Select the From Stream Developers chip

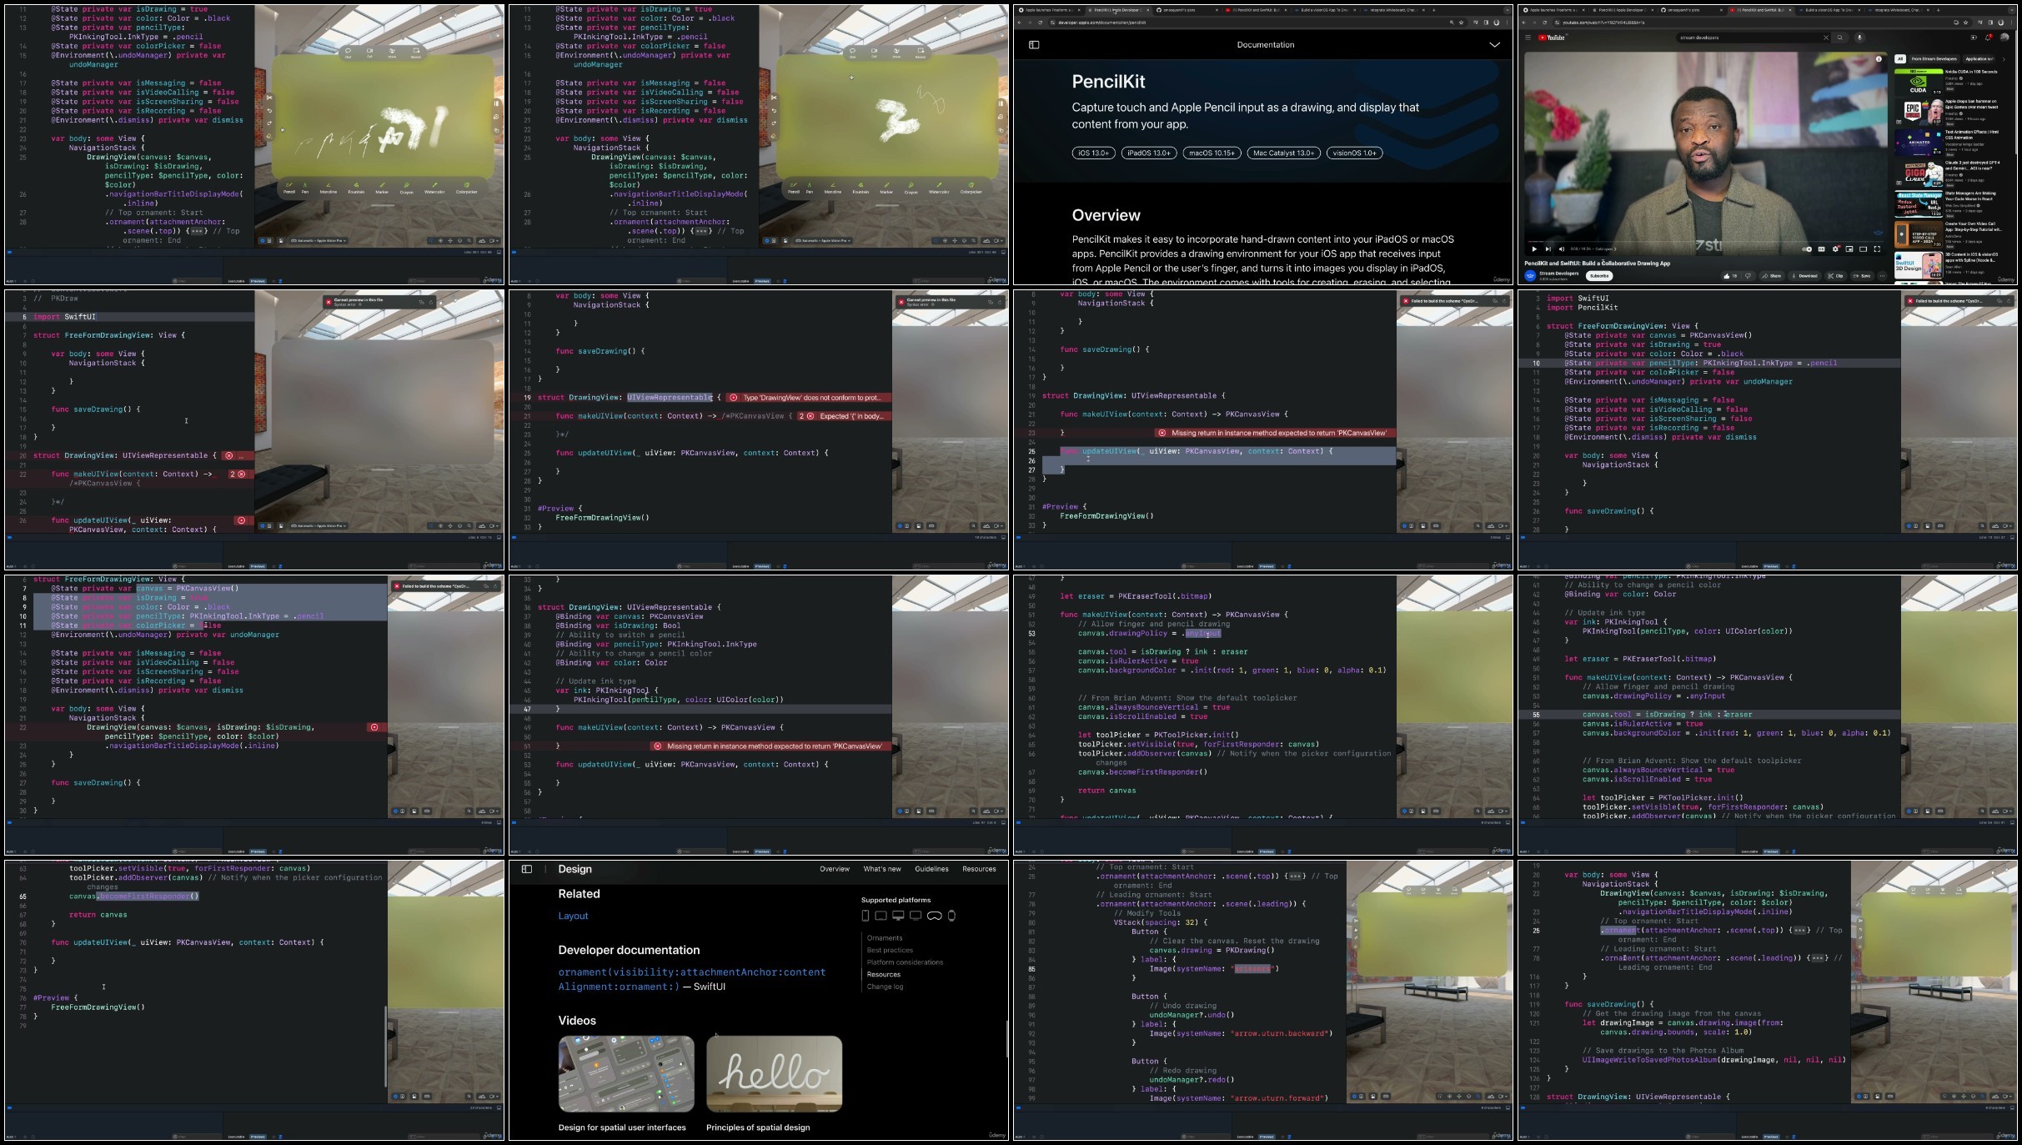pyautogui.click(x=1934, y=59)
